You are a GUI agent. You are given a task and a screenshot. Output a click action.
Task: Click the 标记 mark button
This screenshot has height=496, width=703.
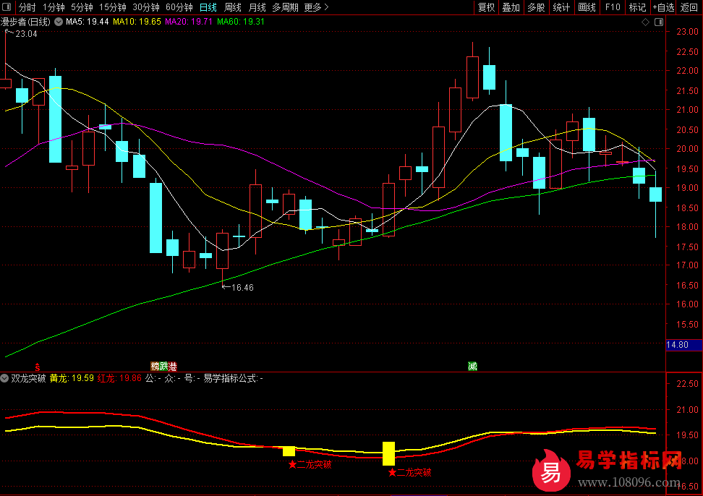[x=637, y=7]
